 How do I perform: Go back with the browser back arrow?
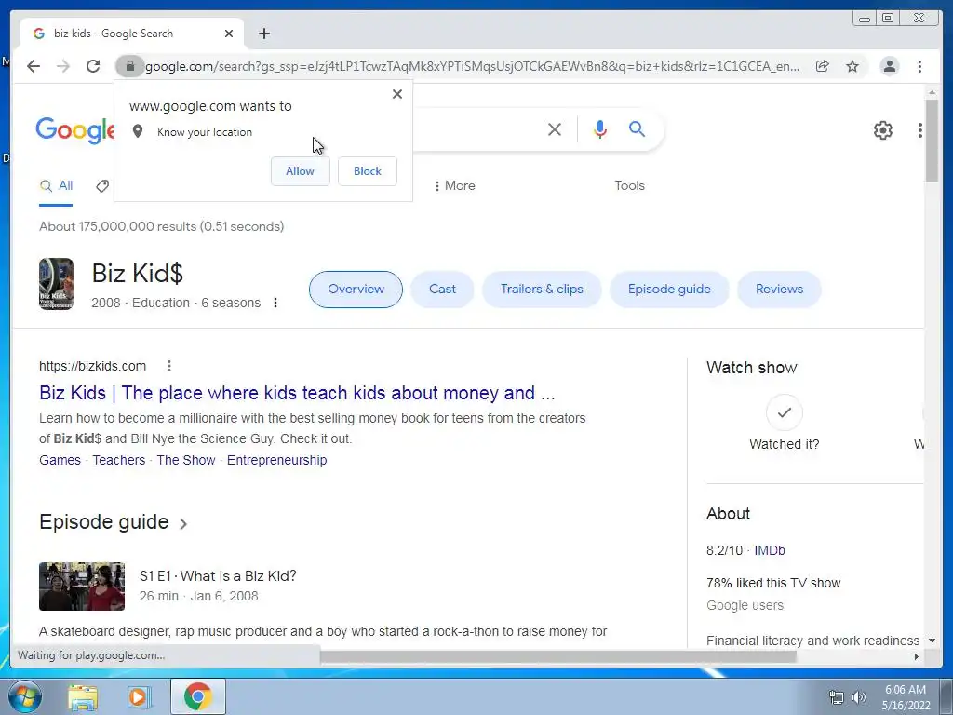(x=34, y=66)
